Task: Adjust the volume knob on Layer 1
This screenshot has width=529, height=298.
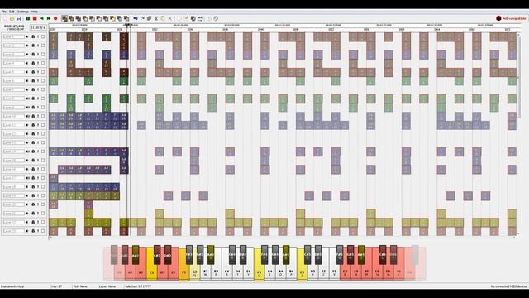Action: [27, 36]
